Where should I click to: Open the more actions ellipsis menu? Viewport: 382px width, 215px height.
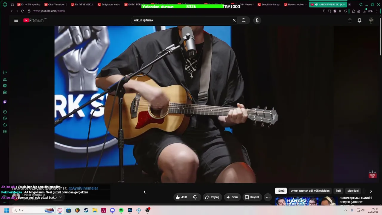tap(268, 197)
